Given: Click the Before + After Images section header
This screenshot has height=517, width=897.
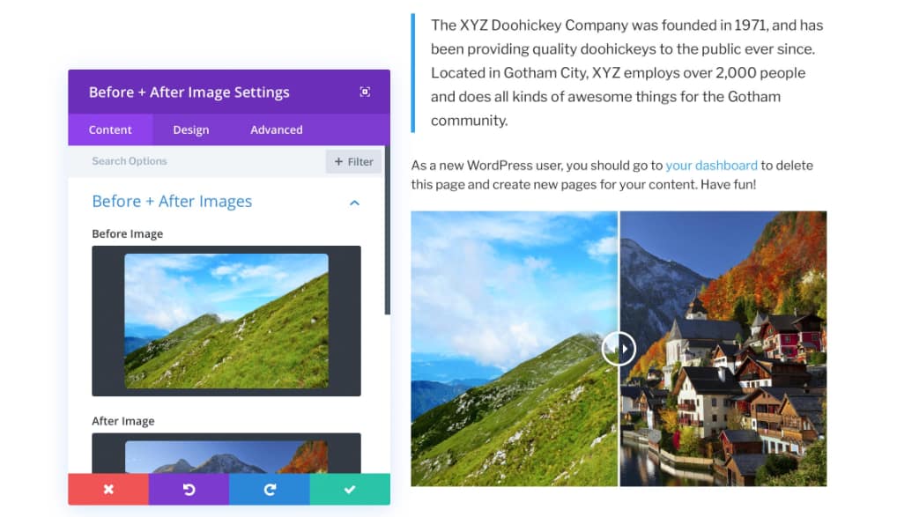Looking at the screenshot, I should (172, 202).
